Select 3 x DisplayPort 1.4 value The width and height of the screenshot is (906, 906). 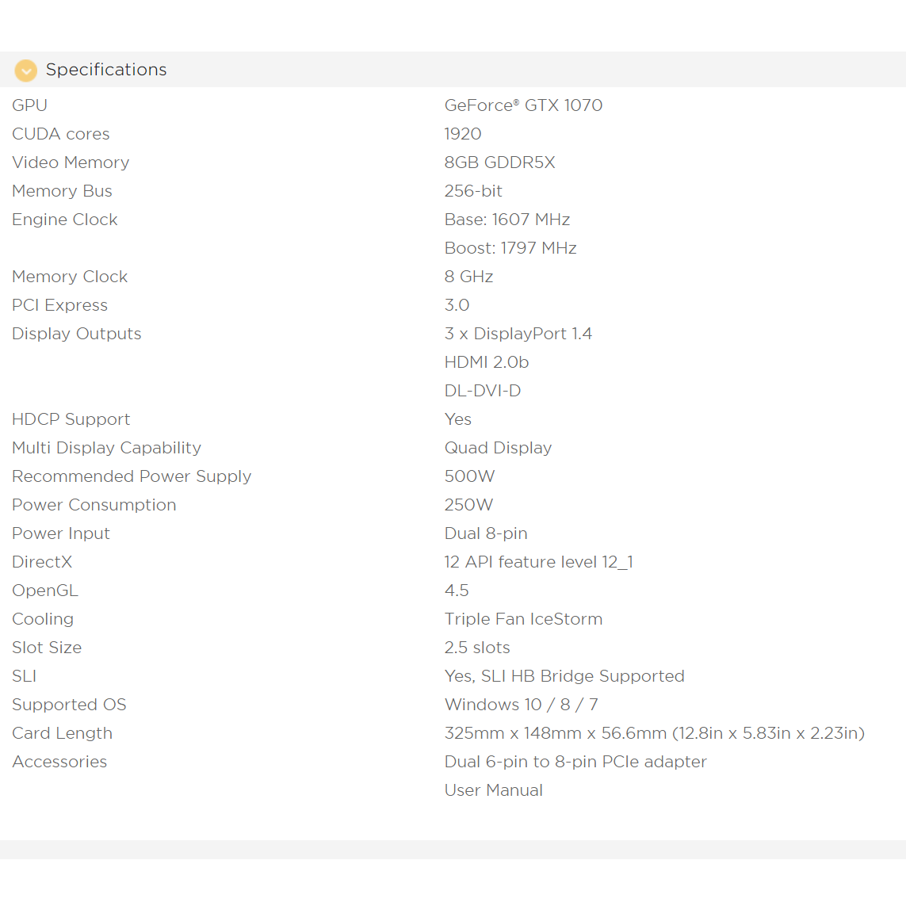(x=518, y=334)
